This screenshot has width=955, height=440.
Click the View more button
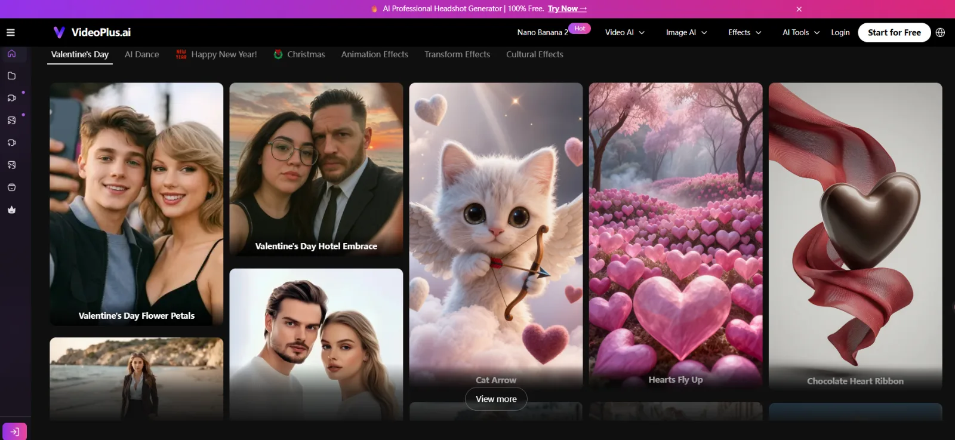pos(496,399)
